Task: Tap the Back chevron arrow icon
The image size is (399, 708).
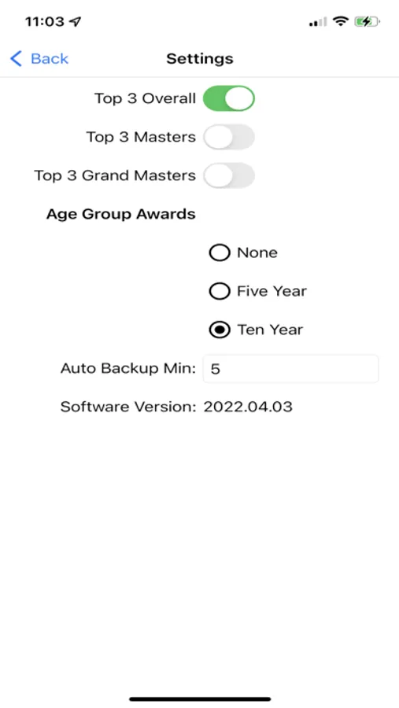Action: (16, 59)
